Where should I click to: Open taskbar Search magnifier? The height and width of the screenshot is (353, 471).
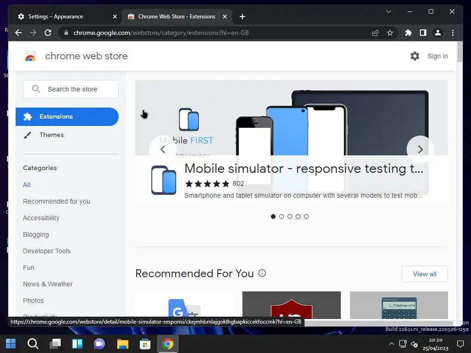pos(33,344)
